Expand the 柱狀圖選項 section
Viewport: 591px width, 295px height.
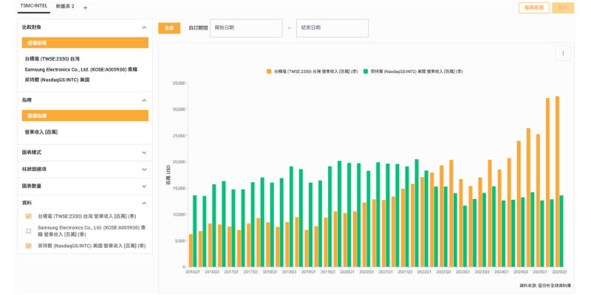coord(144,169)
